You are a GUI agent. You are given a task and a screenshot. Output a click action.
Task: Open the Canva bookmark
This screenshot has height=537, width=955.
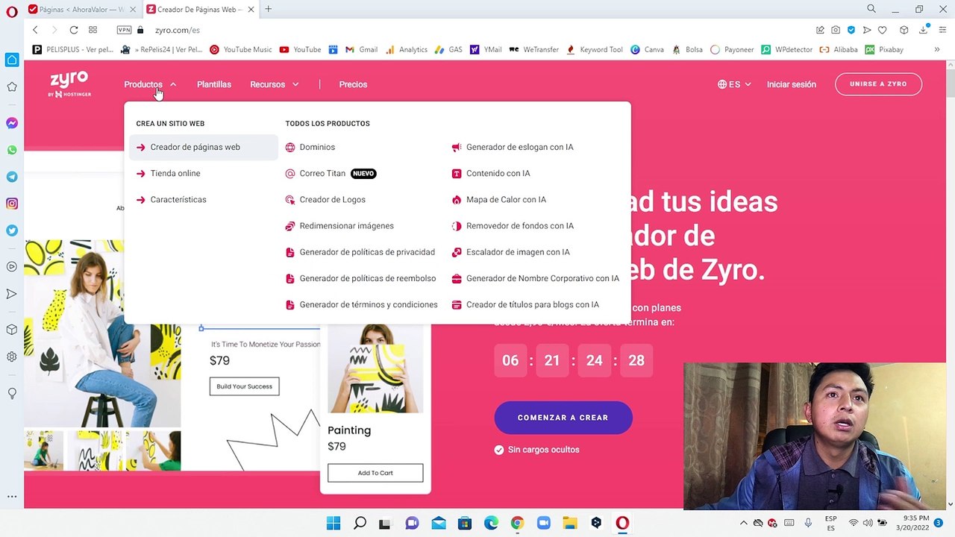point(647,49)
